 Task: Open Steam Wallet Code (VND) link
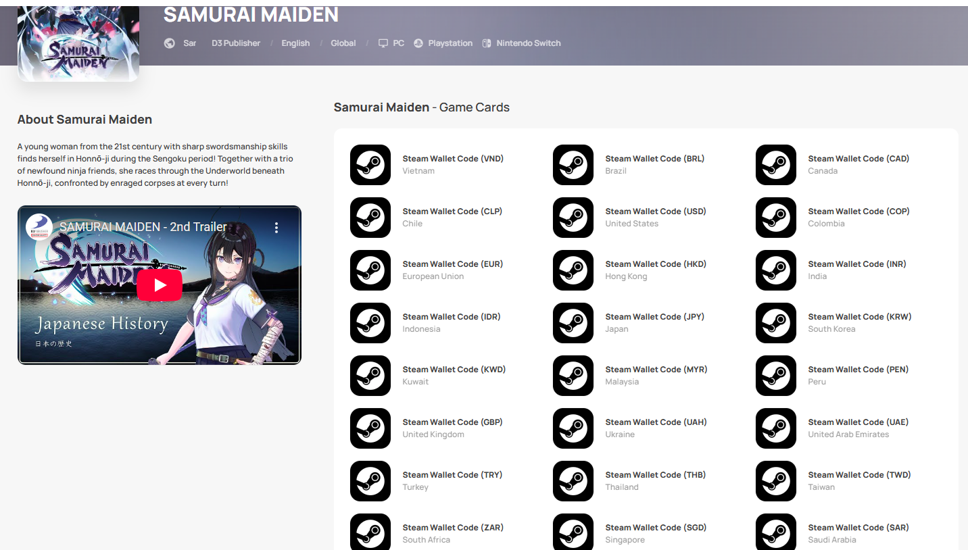pyautogui.click(x=453, y=159)
